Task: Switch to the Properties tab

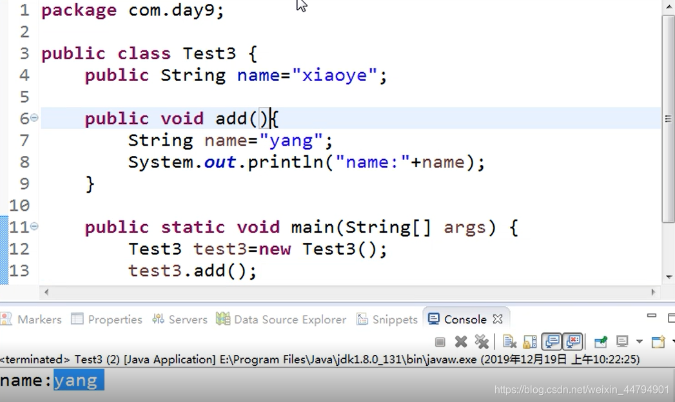Action: (107, 320)
